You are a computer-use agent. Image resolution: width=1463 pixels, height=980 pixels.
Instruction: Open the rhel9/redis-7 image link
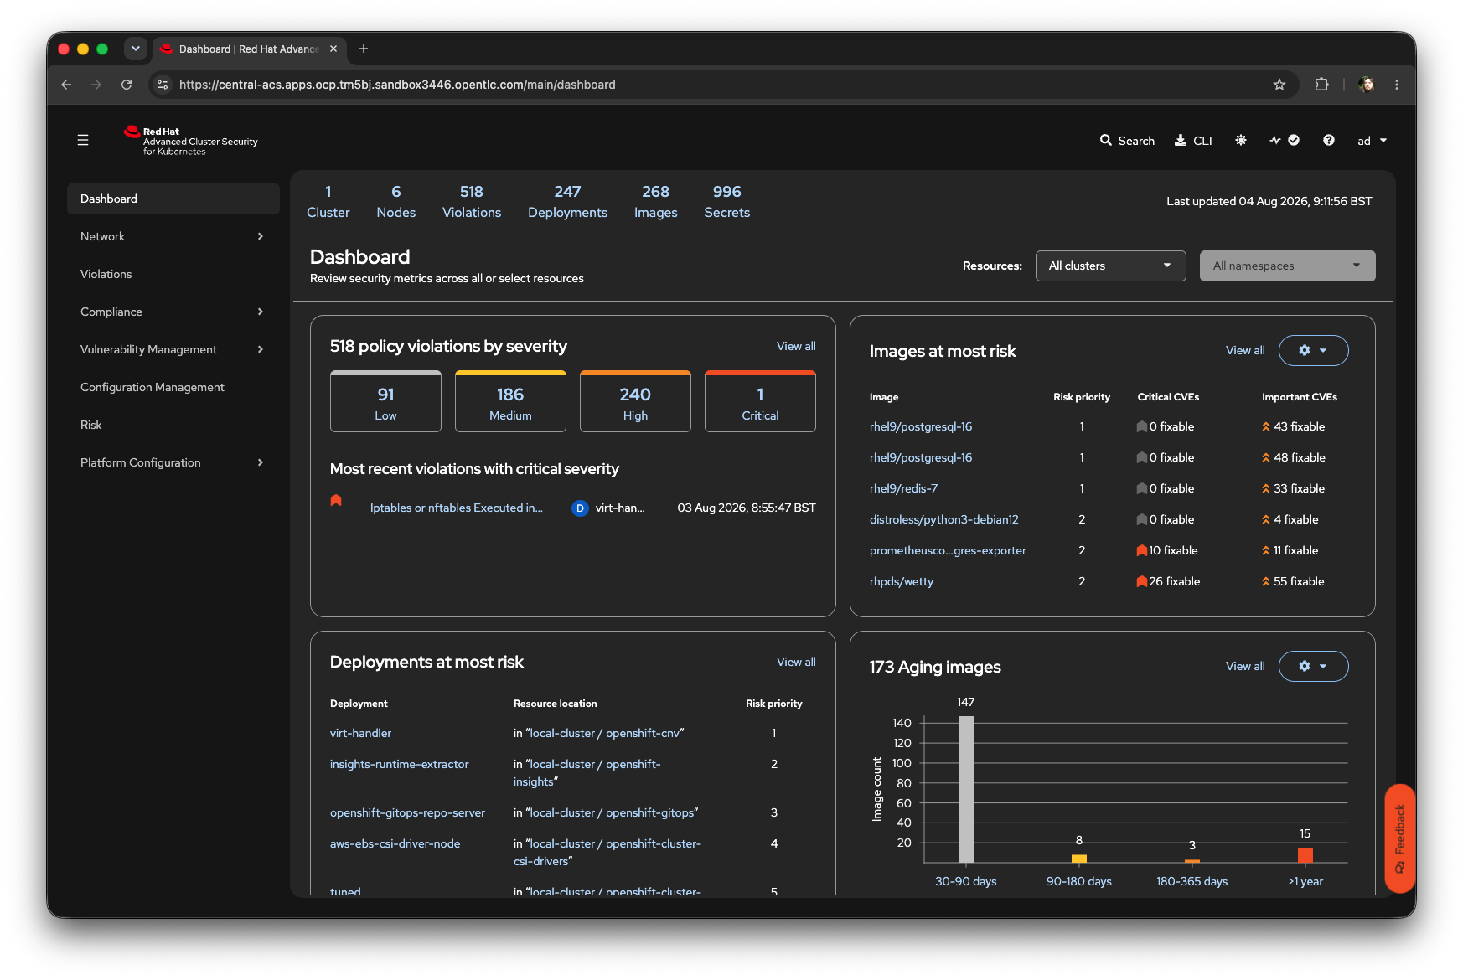(904, 488)
